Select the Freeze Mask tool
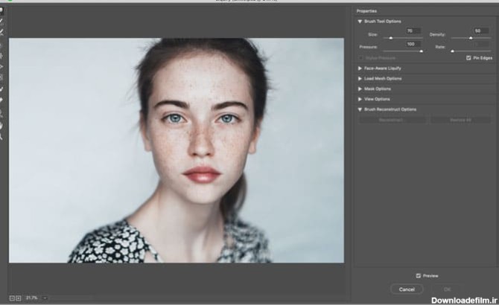This screenshot has width=499, height=305. [x=4, y=89]
